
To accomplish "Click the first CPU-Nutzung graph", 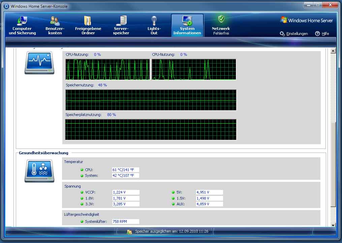I will coord(108,69).
